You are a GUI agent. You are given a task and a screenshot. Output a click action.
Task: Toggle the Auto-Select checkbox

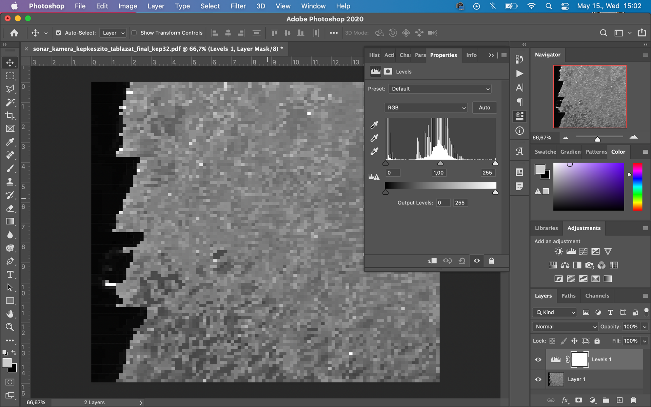click(58, 33)
